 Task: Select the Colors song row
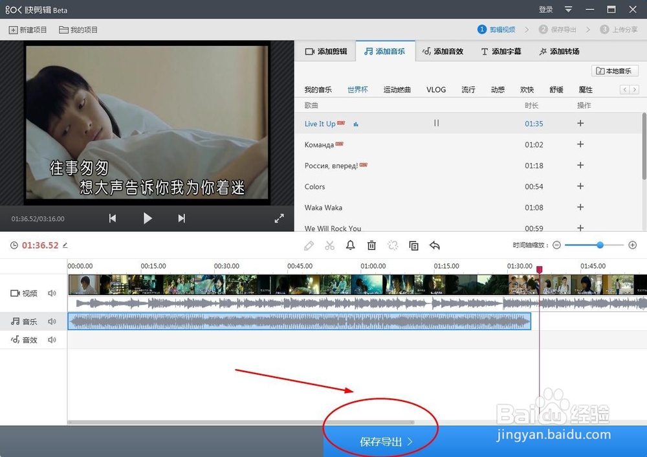point(468,186)
